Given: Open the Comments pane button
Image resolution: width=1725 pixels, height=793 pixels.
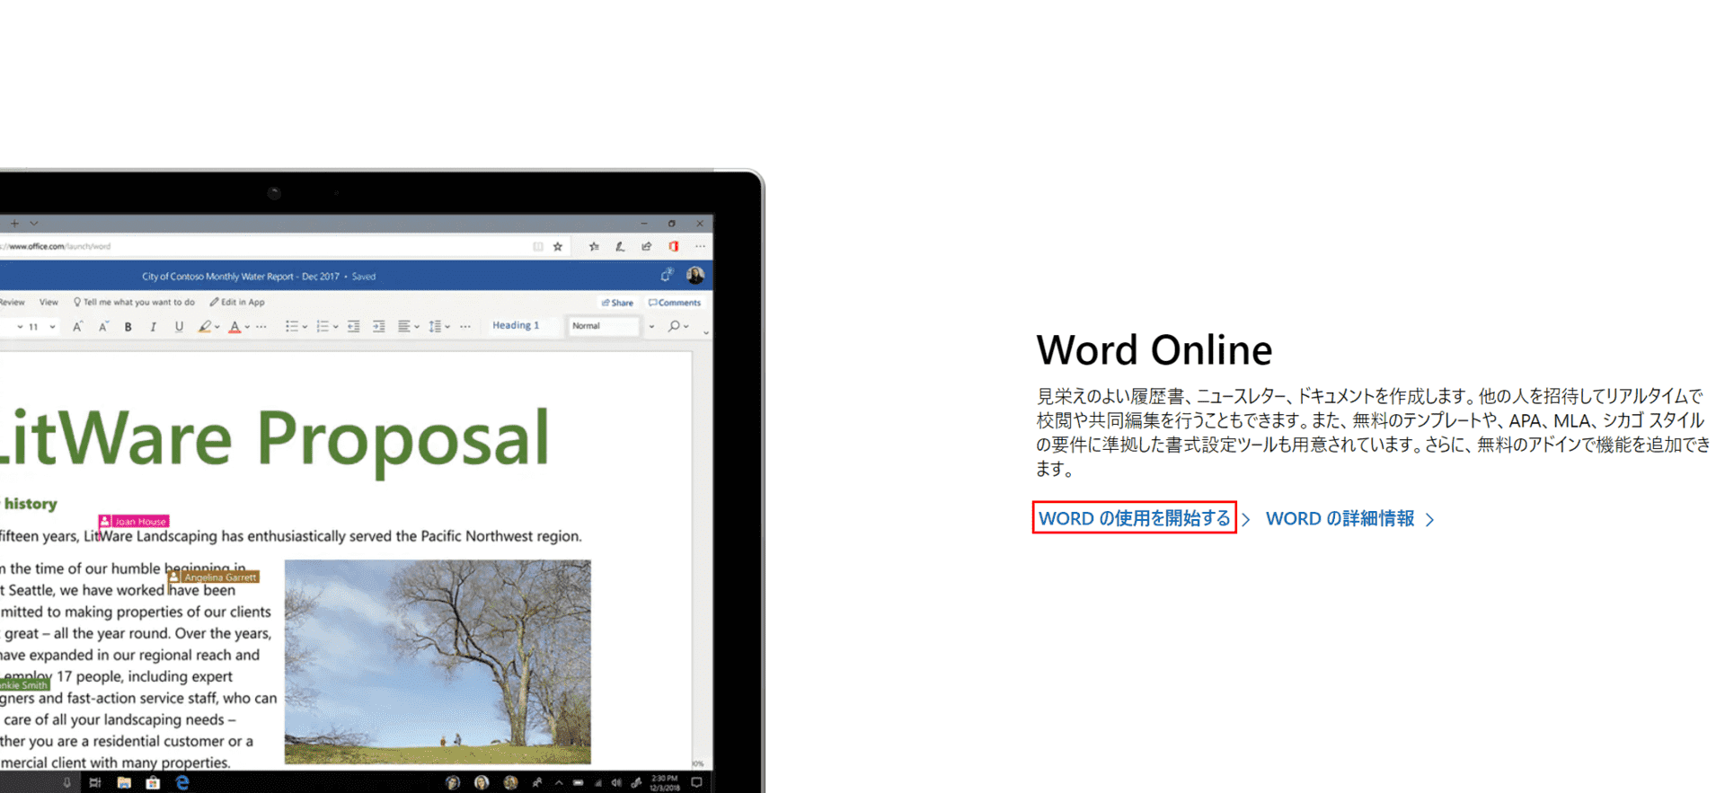Looking at the screenshot, I should [675, 303].
